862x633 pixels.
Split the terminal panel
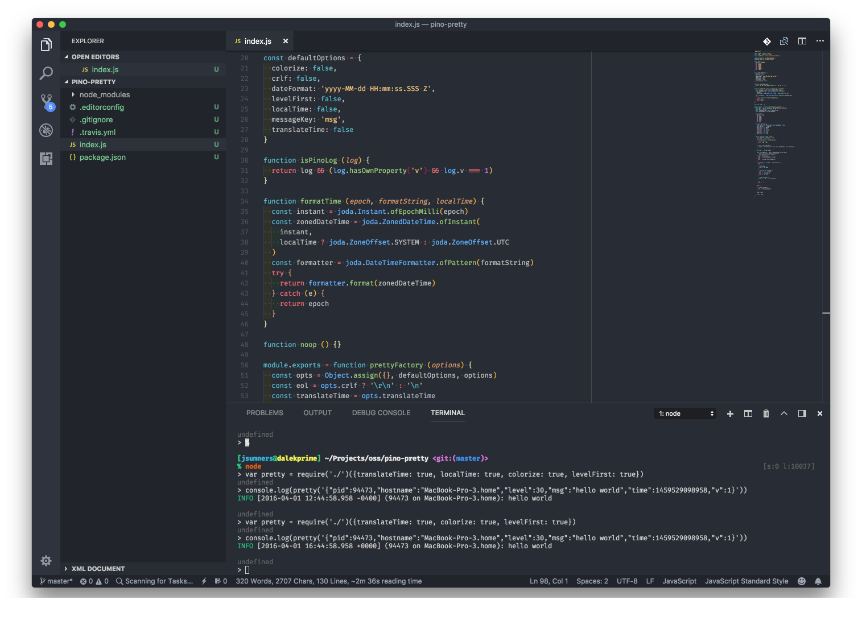(x=748, y=413)
